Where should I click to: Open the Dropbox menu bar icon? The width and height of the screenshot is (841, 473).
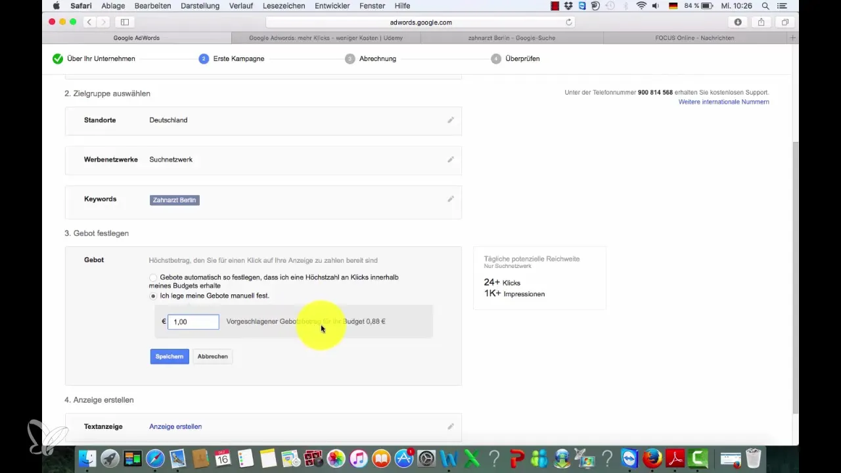[568, 5]
